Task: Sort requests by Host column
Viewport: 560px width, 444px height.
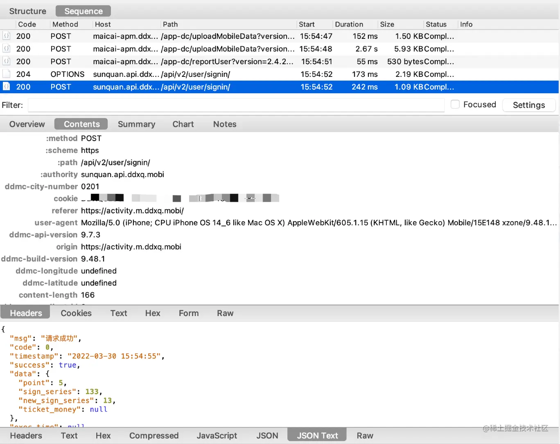Action: (x=103, y=24)
